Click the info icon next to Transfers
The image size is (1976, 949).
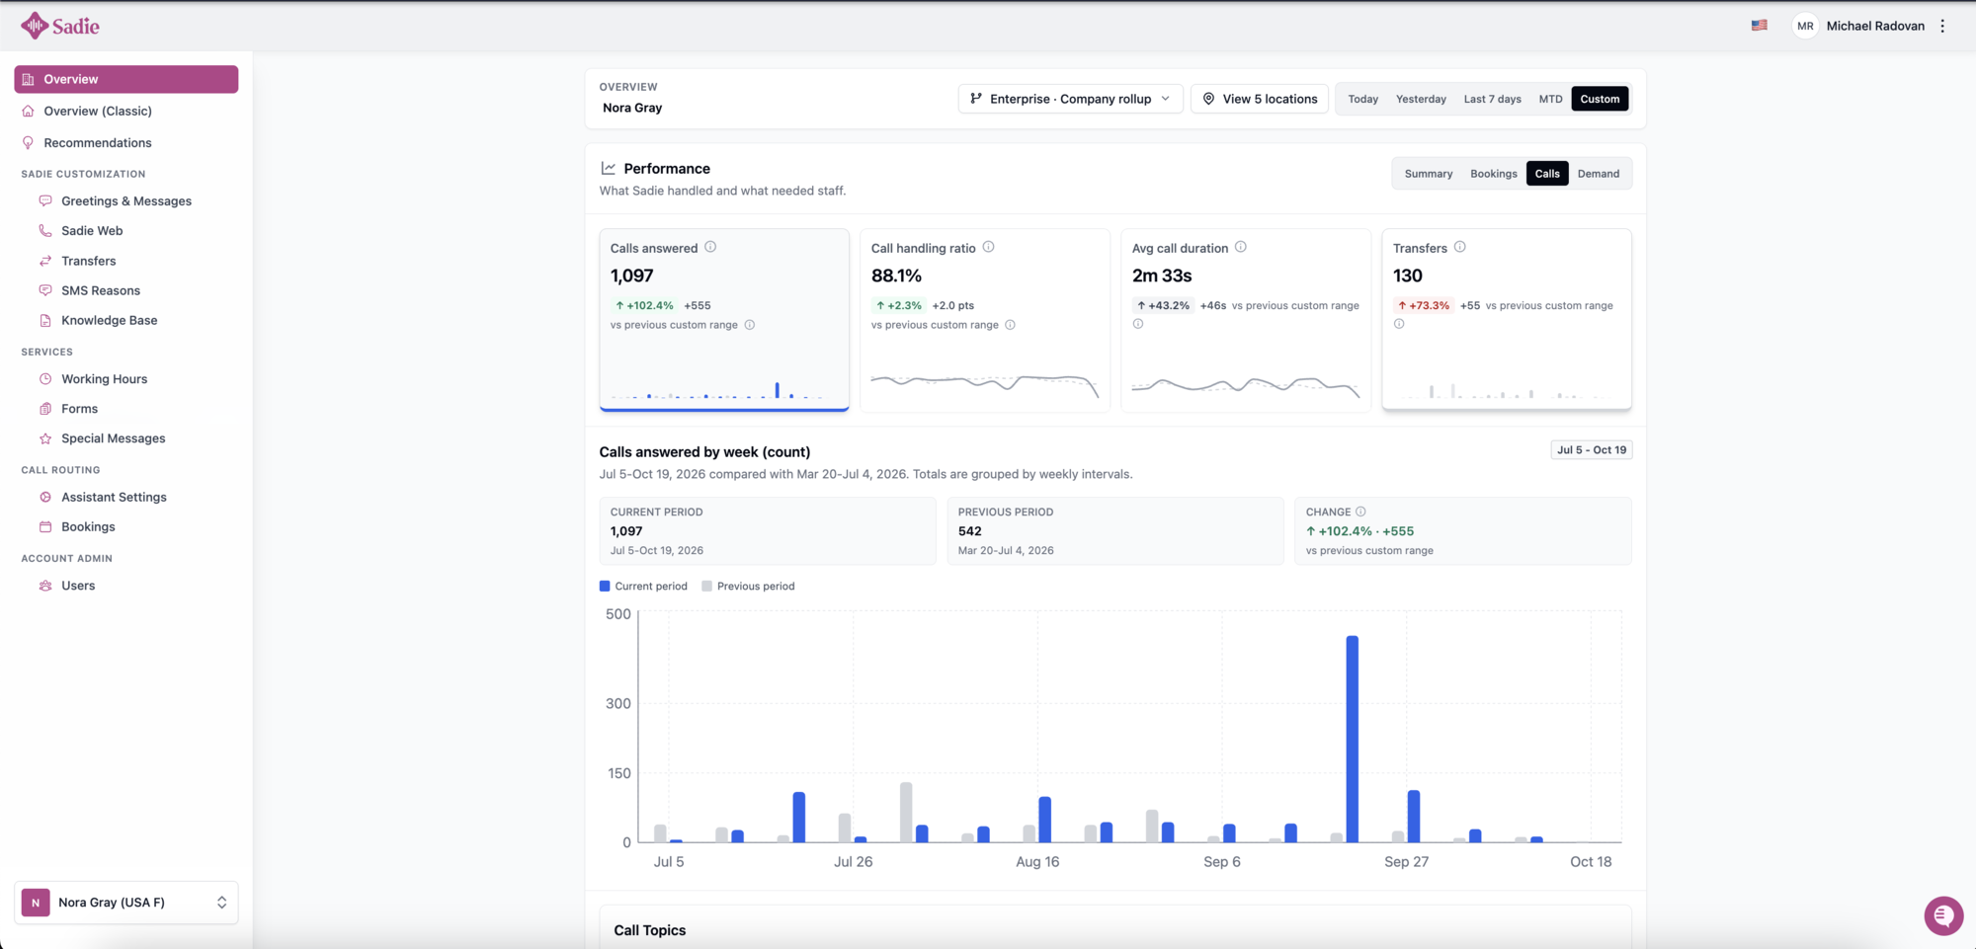pyautogui.click(x=1459, y=247)
